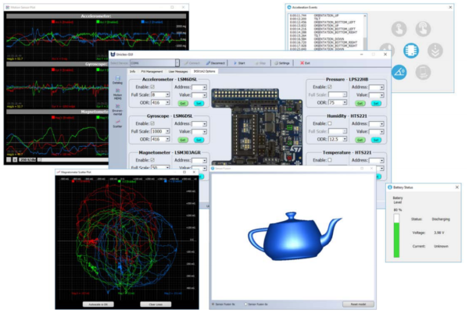469x317 pixels.
Task: Click the green battery level bar
Action: pyautogui.click(x=397, y=236)
